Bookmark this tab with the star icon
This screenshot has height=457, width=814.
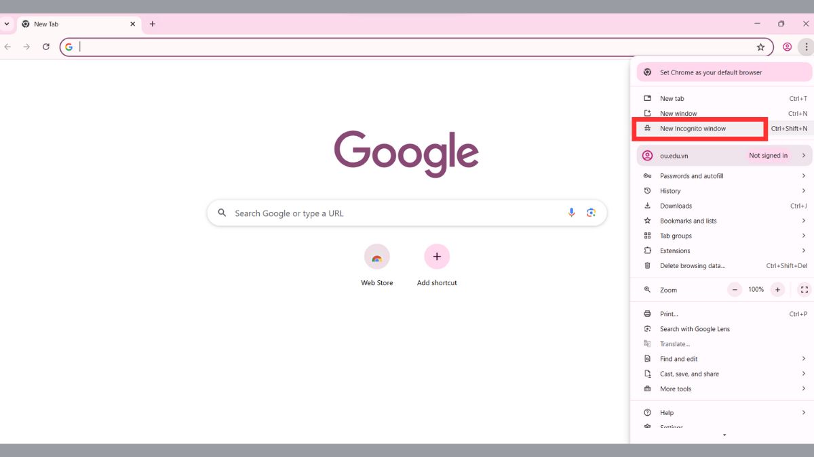coord(760,47)
